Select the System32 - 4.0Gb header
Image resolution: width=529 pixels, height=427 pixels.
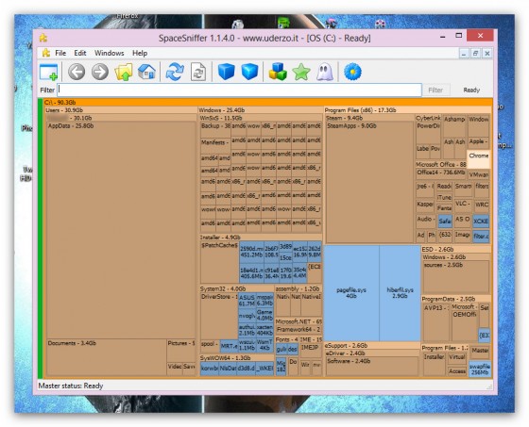(x=236, y=289)
